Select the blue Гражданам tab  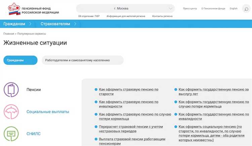(20, 60)
